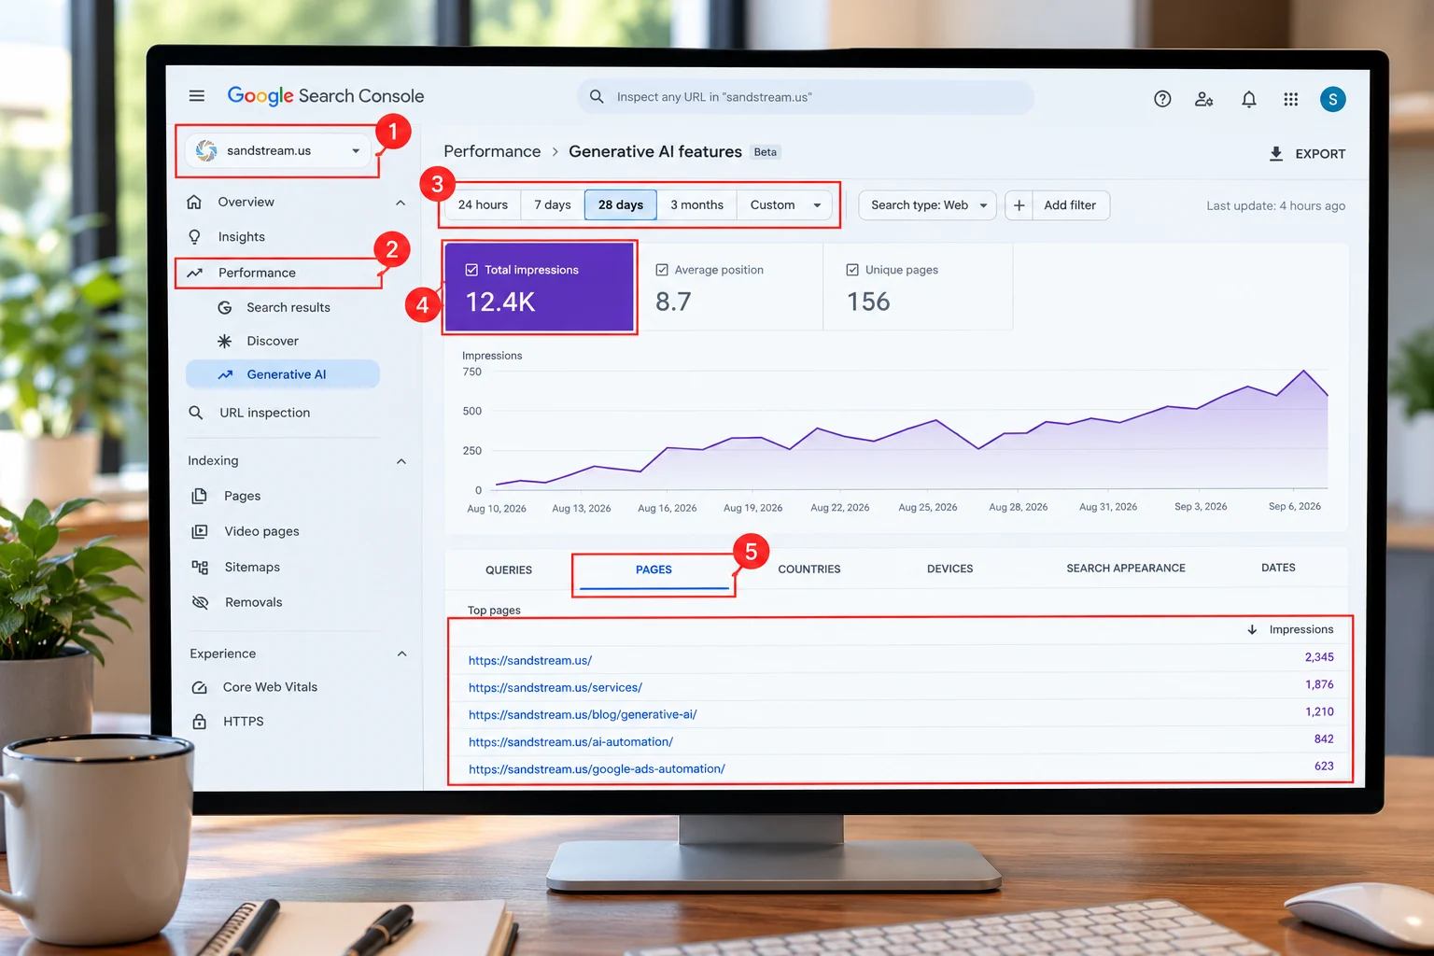
Task: Switch to the Queries tab
Action: pos(509,569)
